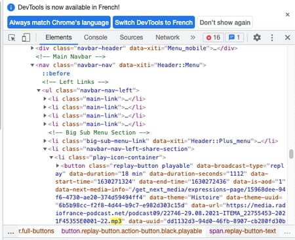Expand the big-sub-menu-link li node
Image resolution: width=295 pixels, height=240 pixels.
coord(45,141)
